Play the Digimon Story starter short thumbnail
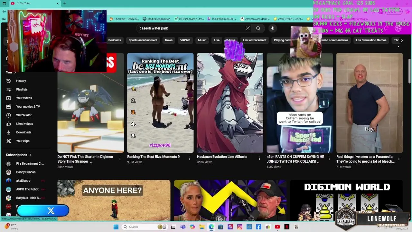Image resolution: width=412 pixels, height=232 pixels. 90,103
